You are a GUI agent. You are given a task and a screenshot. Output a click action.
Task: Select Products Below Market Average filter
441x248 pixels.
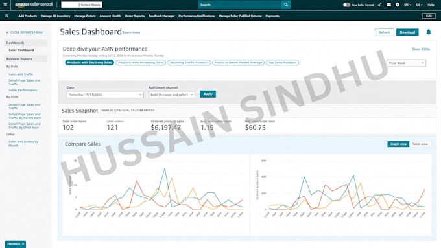238,63
